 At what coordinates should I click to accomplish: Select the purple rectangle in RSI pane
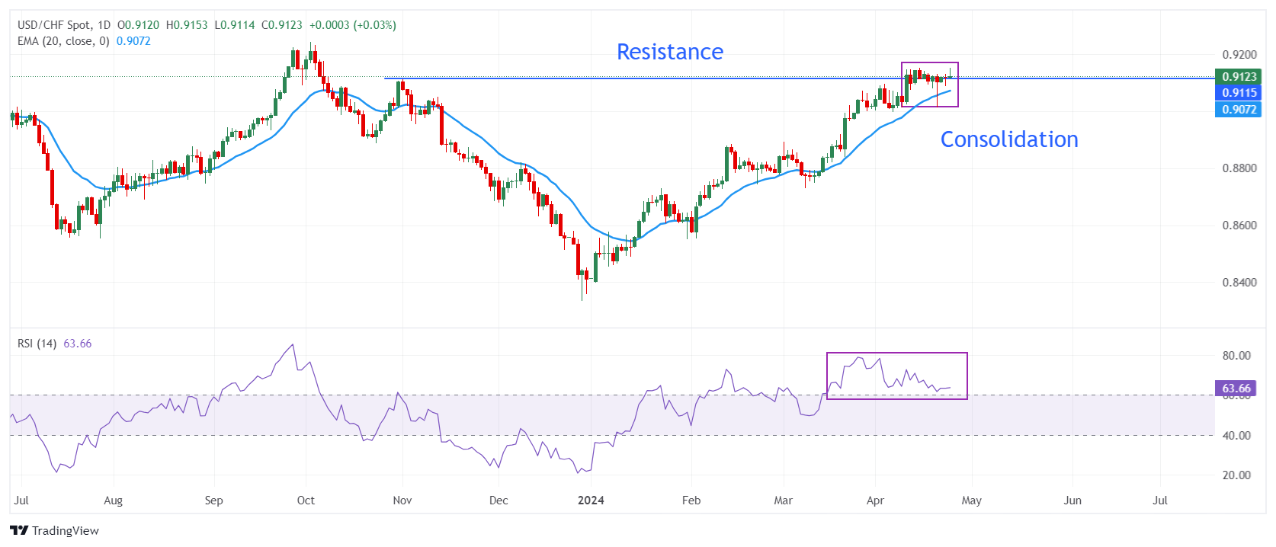896,353
